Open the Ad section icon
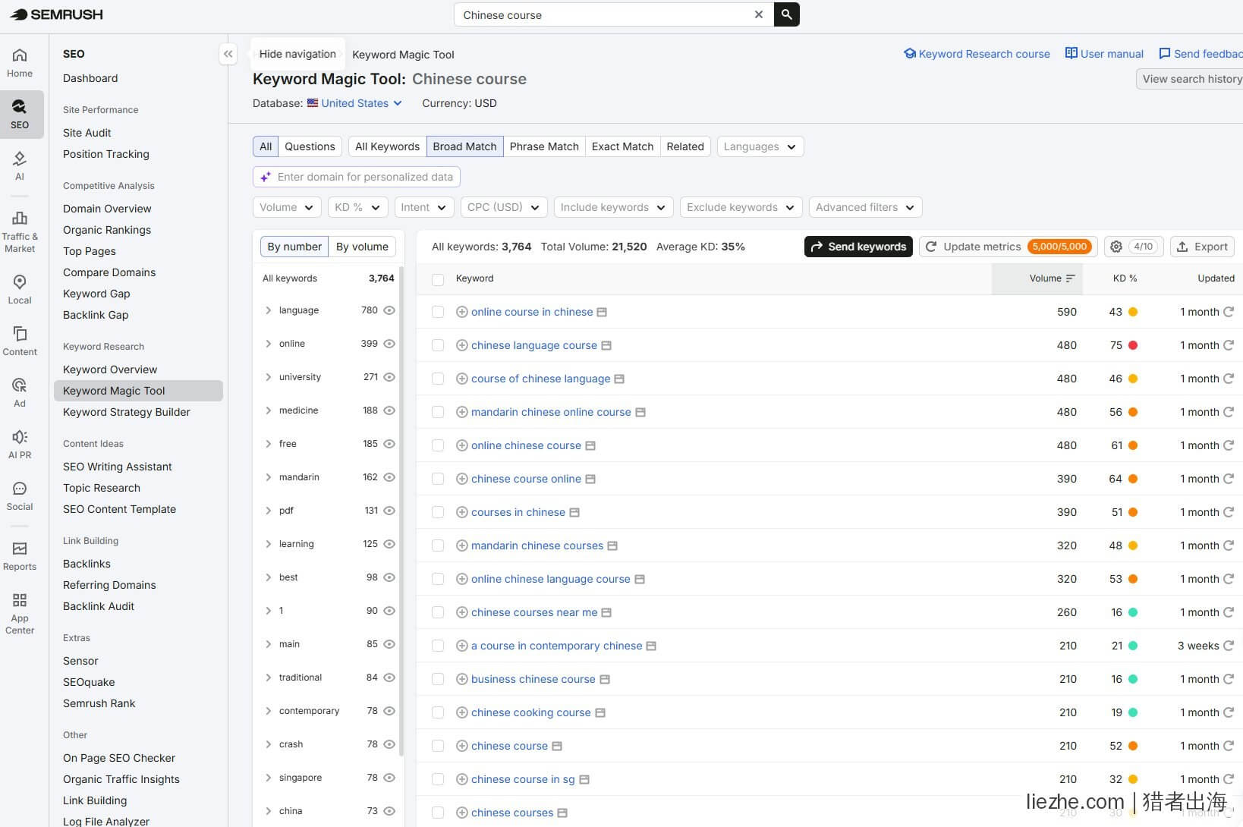The width and height of the screenshot is (1243, 827). coord(20,393)
